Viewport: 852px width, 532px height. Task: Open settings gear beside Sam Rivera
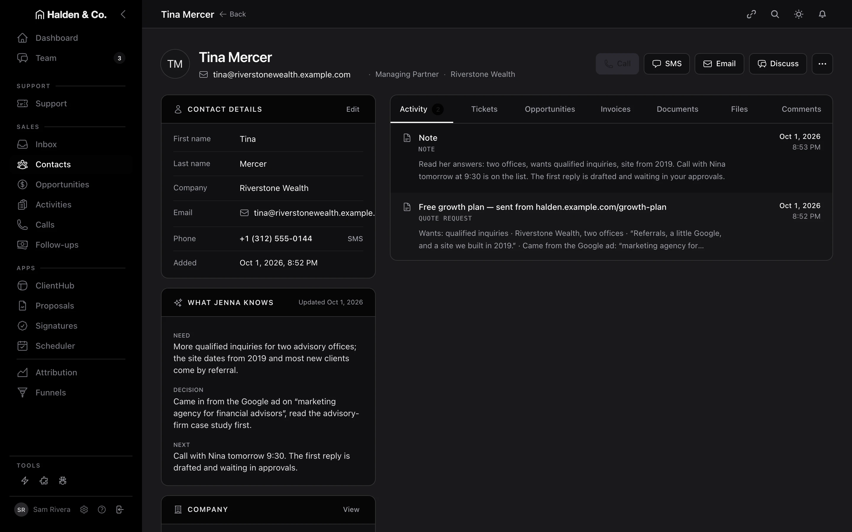point(84,510)
